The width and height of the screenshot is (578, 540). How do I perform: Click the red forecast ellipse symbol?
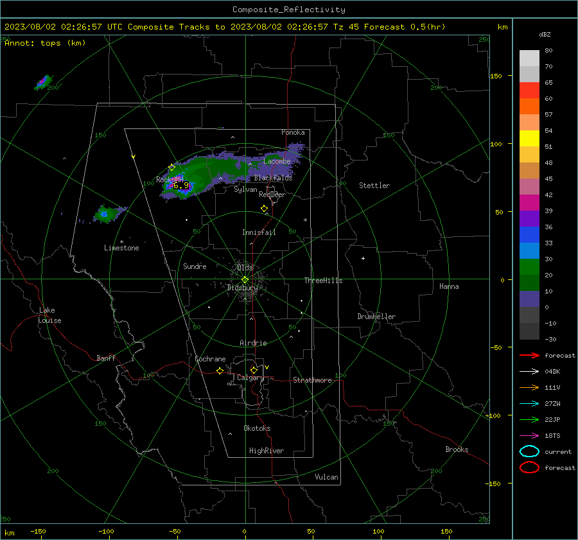pyautogui.click(x=529, y=467)
